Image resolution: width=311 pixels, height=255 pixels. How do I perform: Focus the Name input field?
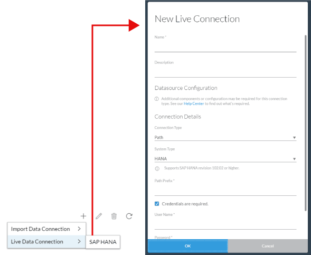coord(225,47)
